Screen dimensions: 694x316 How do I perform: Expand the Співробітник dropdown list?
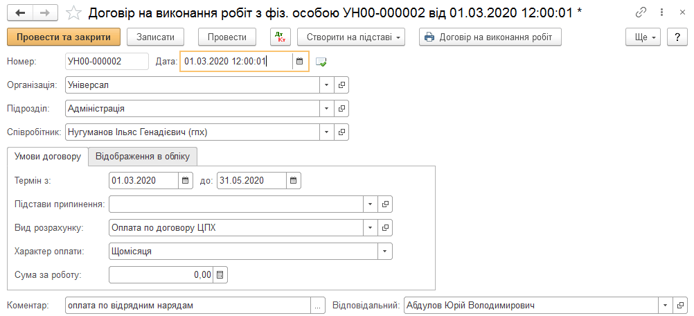click(x=327, y=132)
